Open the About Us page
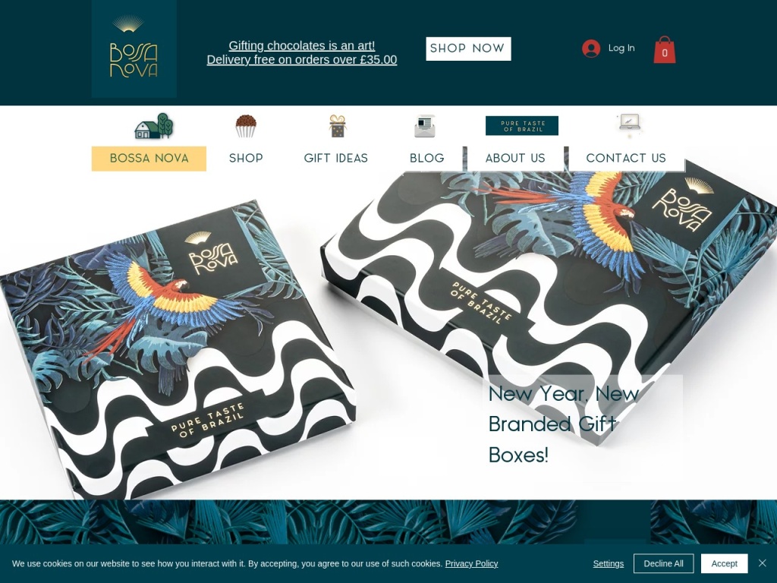The height and width of the screenshot is (583, 777). (515, 158)
